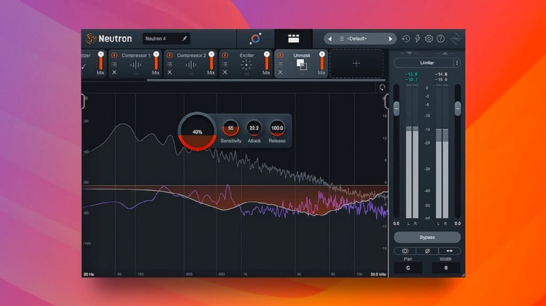The image size is (546, 306).
Task: Click the Sensitivity knob showing 55
Action: click(231, 128)
